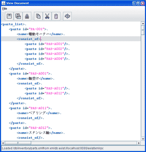Minimize the View Document window

(x=134, y=3)
